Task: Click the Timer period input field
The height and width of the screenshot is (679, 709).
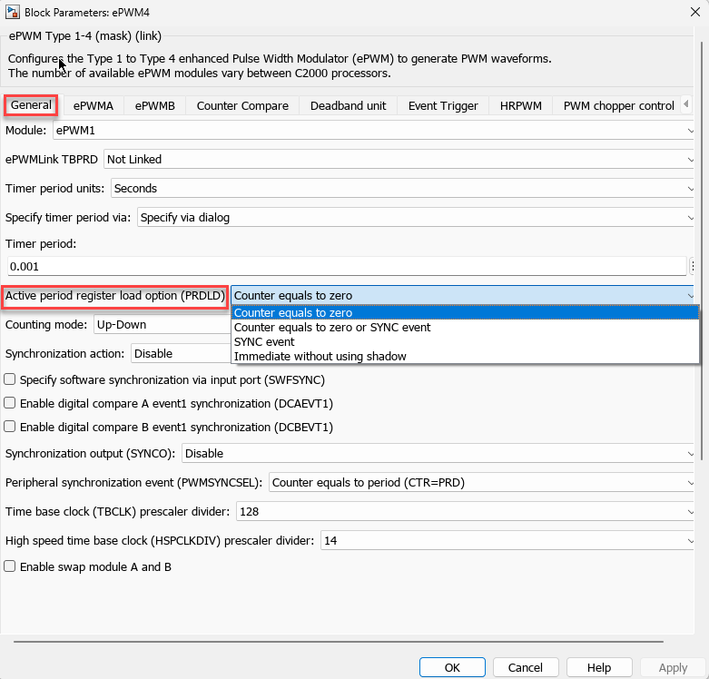Action: tap(347, 266)
